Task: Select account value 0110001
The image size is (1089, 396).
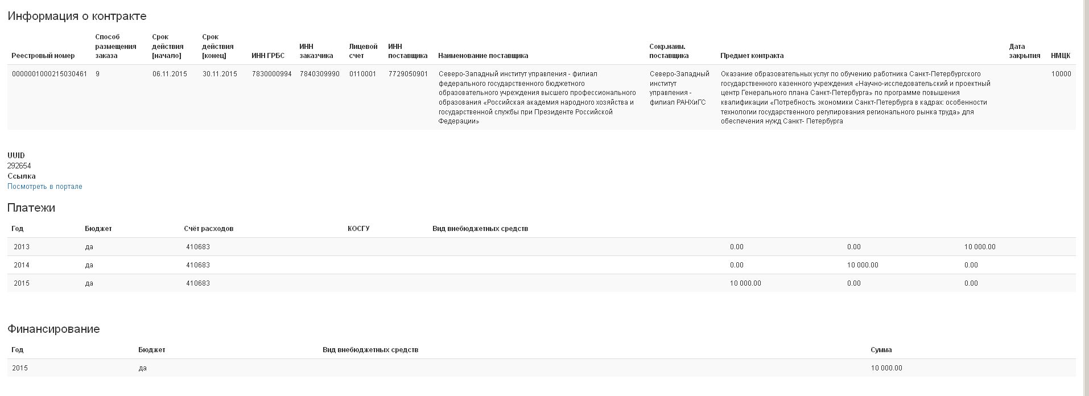Action: click(x=362, y=74)
